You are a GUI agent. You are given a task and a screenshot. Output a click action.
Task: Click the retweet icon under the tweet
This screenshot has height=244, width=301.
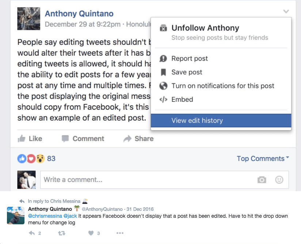click(x=61, y=233)
